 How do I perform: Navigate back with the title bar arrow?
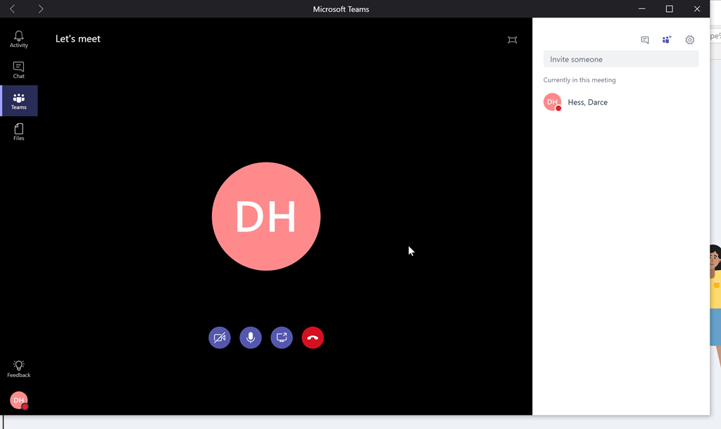click(13, 8)
